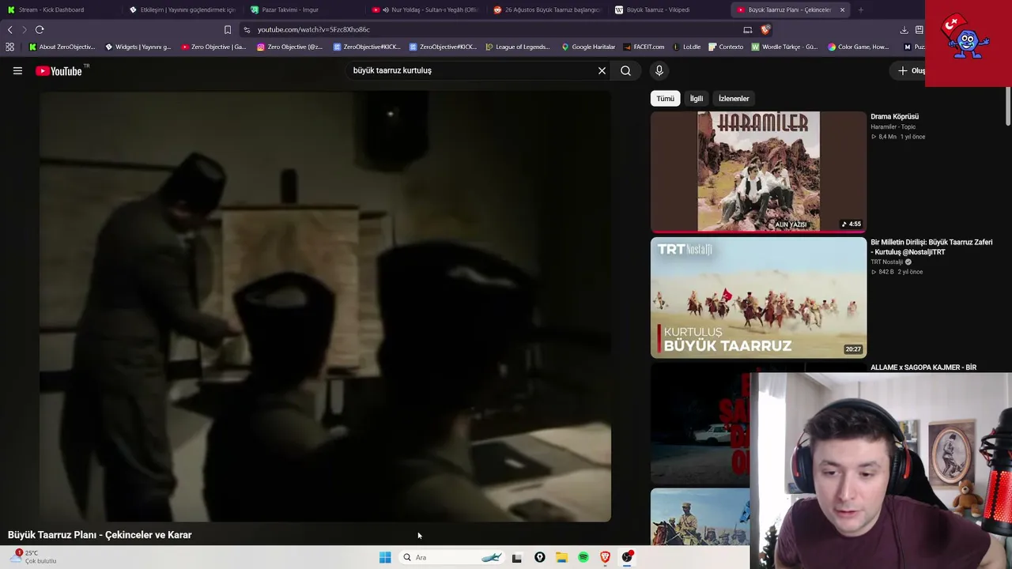Start voice search with the microphone icon
This screenshot has height=569, width=1012.
[659, 70]
